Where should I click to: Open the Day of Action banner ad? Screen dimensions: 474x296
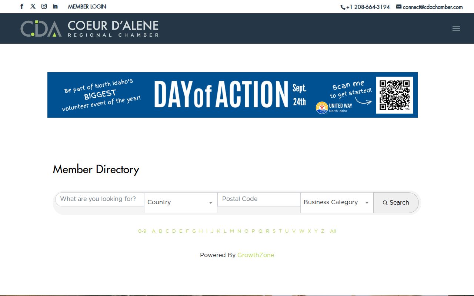coord(233,95)
